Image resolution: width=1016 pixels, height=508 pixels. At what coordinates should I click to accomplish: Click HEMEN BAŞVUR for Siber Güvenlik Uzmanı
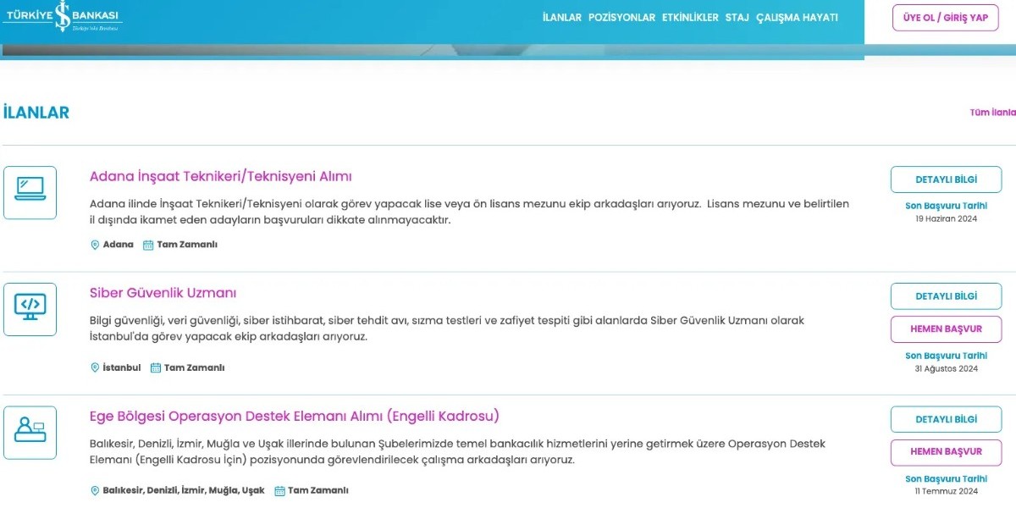946,329
